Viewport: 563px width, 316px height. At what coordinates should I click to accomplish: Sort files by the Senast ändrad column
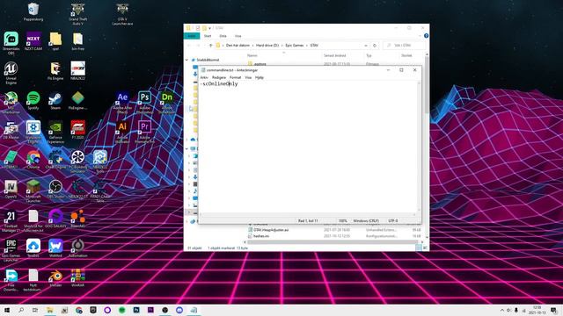pyautogui.click(x=334, y=55)
